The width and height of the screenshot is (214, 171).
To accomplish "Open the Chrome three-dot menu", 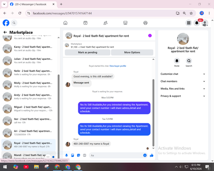I will click(209, 13).
